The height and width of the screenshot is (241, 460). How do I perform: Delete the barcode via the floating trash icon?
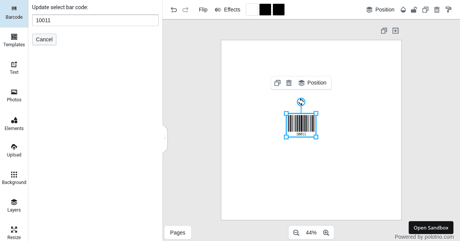289,83
